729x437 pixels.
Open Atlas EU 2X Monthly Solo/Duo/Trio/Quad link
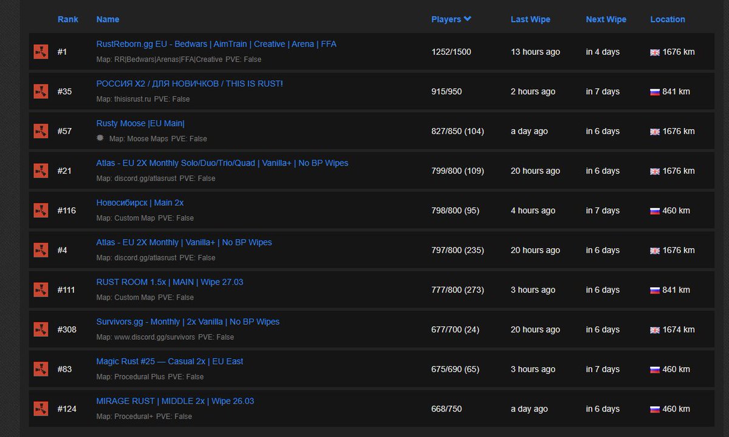coord(222,163)
